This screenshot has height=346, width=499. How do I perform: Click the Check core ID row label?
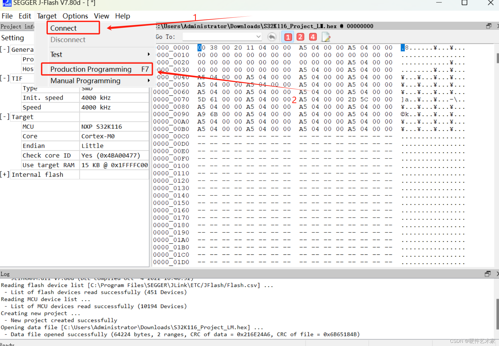(x=46, y=155)
